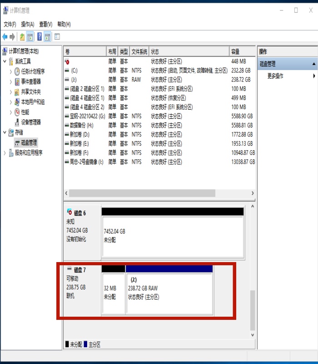This screenshot has height=364, width=318.
Task: Expand the Task Scheduler tree node
Action: 10,72
